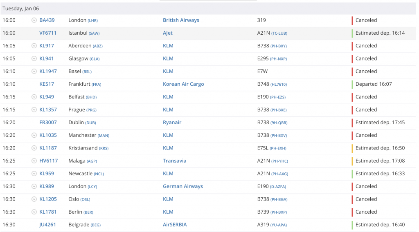Click the JU4261 flight number
419x232 pixels.
[47, 225]
